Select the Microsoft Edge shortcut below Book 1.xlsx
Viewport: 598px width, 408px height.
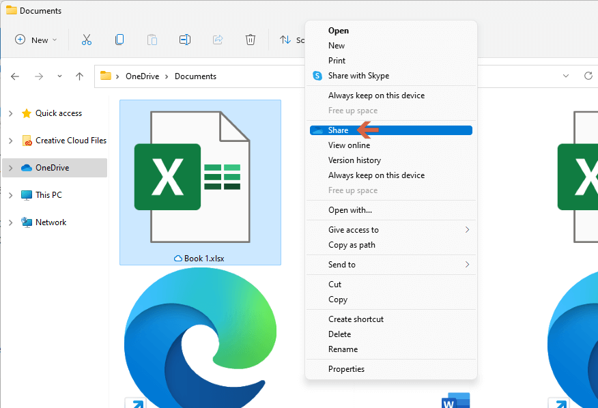tap(200, 338)
